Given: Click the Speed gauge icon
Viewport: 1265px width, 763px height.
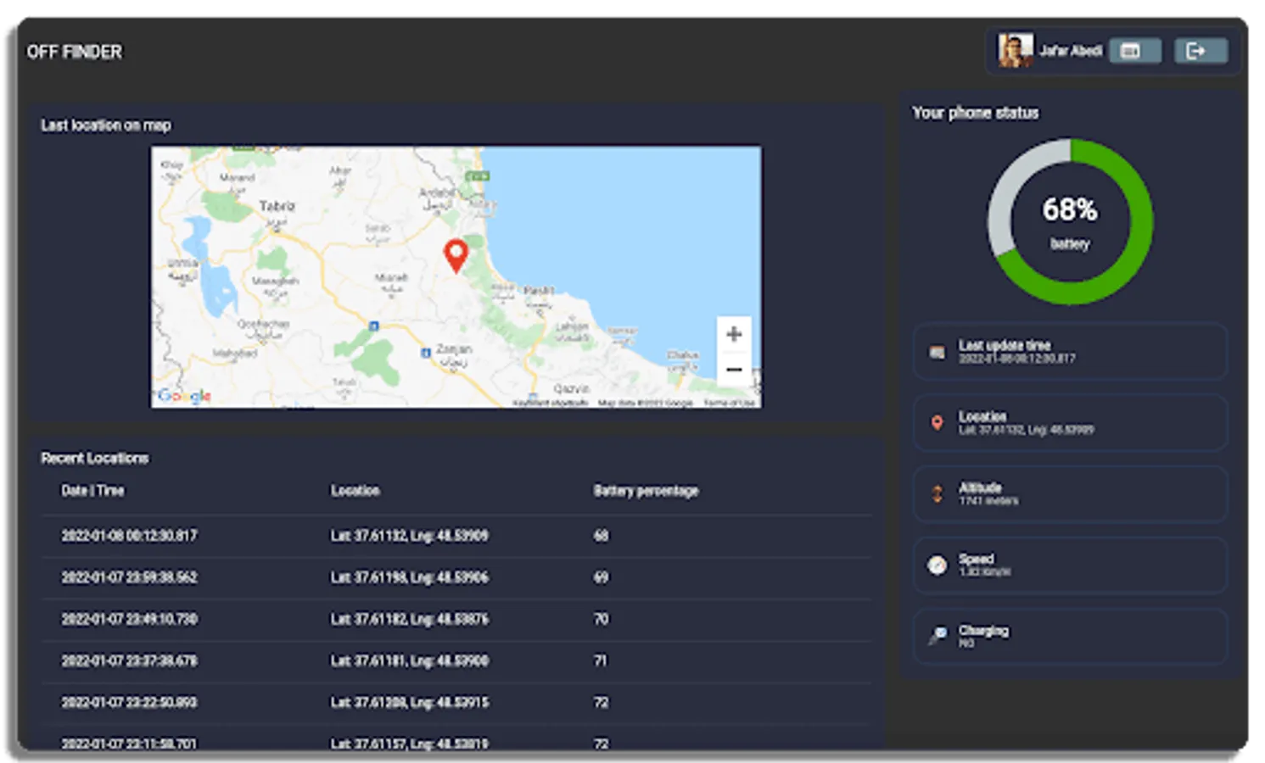Looking at the screenshot, I should point(937,565).
